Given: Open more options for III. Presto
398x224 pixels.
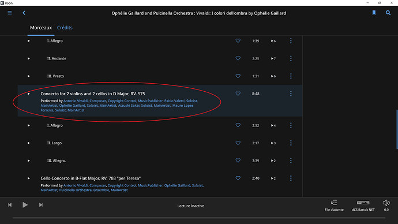Looking at the screenshot, I should point(291,76).
